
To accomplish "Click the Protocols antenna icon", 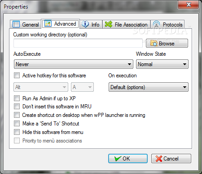I will click(156, 24).
